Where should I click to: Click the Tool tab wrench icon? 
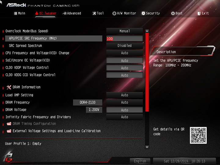pos(94,13)
